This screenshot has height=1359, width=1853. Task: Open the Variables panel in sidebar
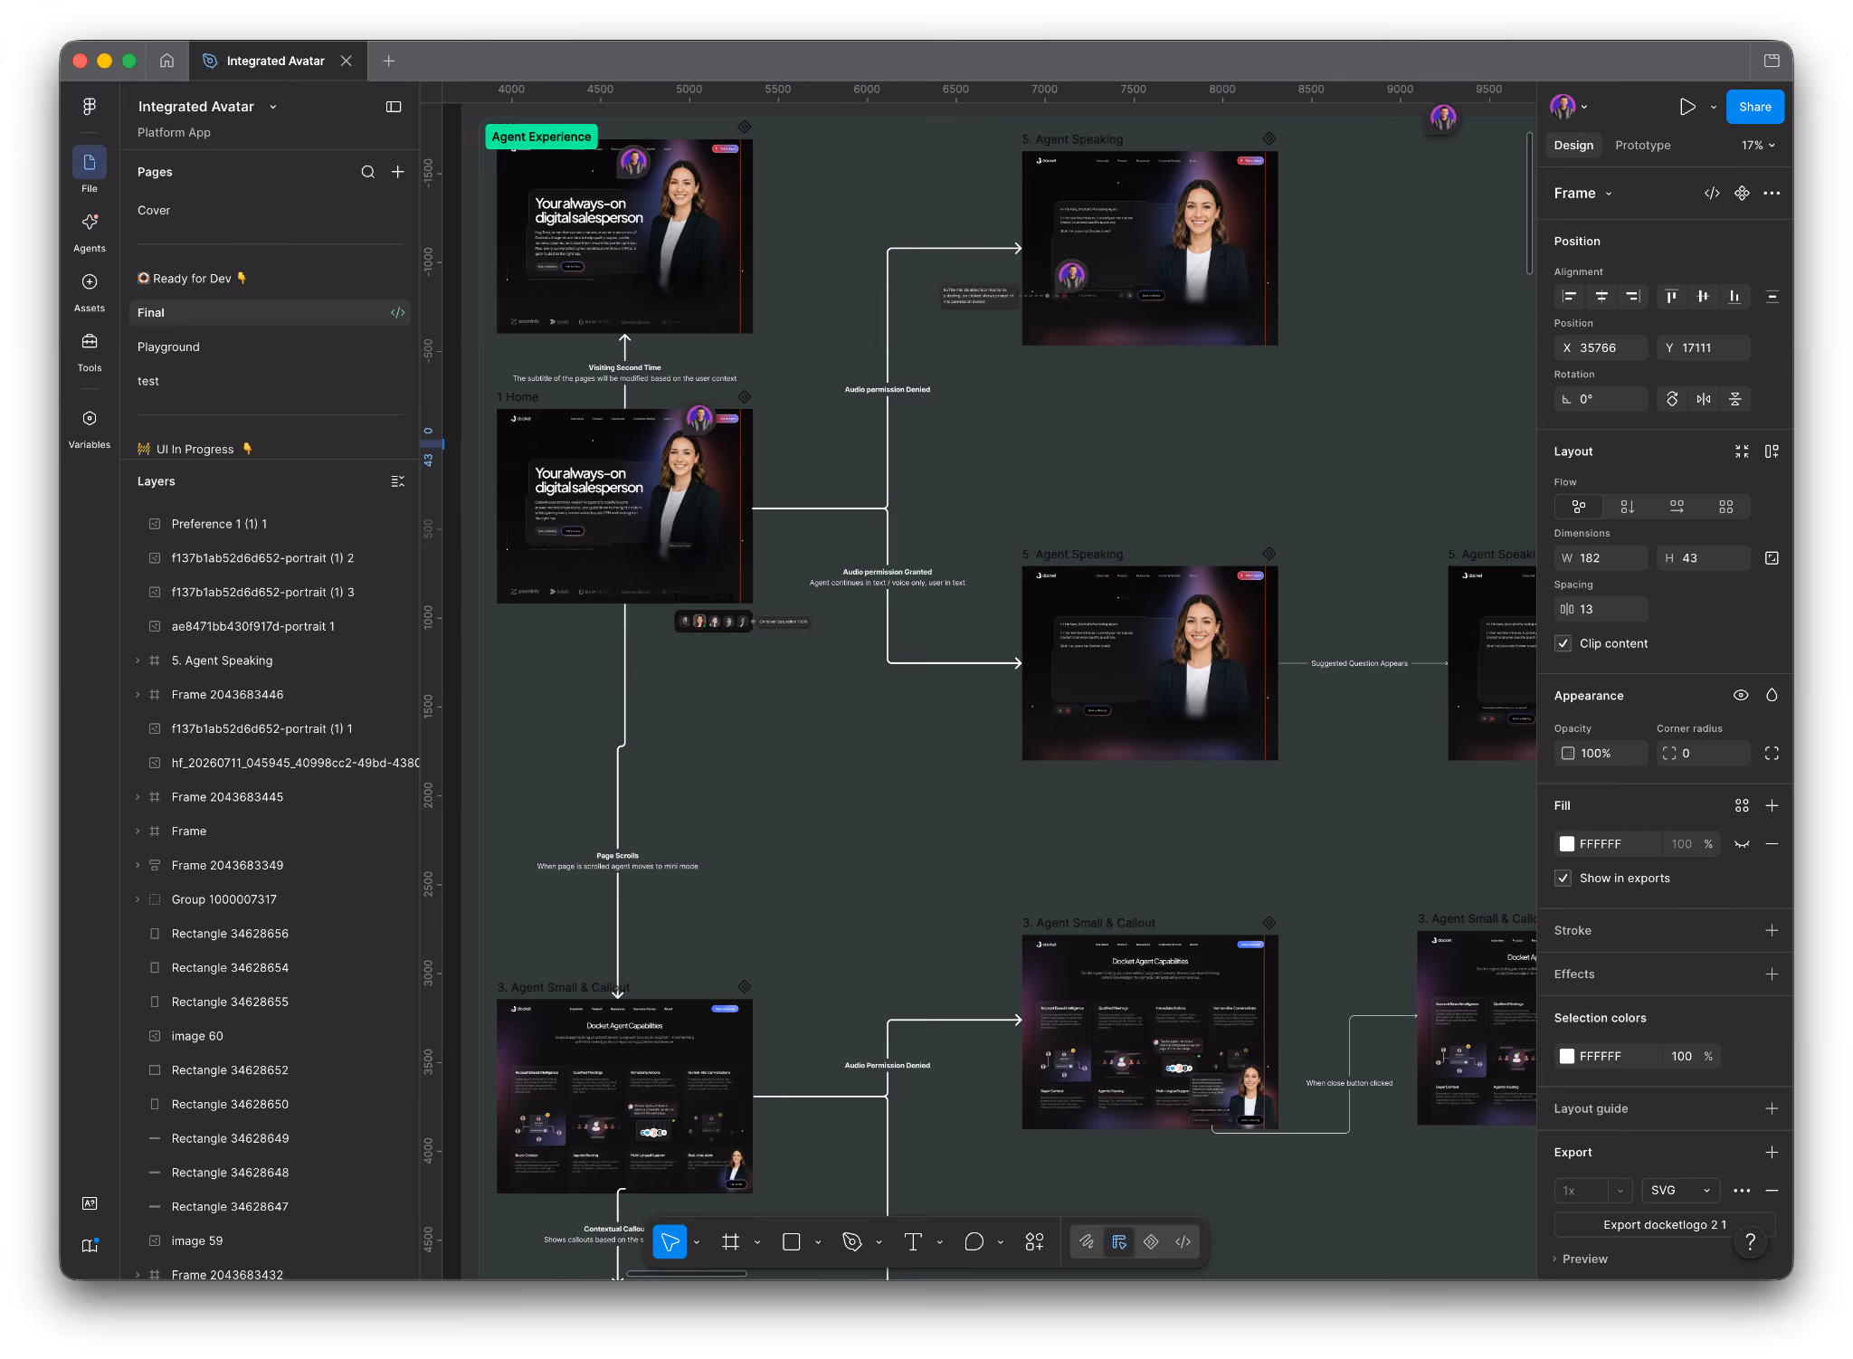click(90, 428)
